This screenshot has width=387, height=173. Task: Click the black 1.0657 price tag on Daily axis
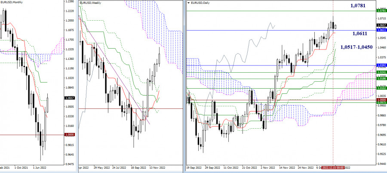click(x=381, y=25)
